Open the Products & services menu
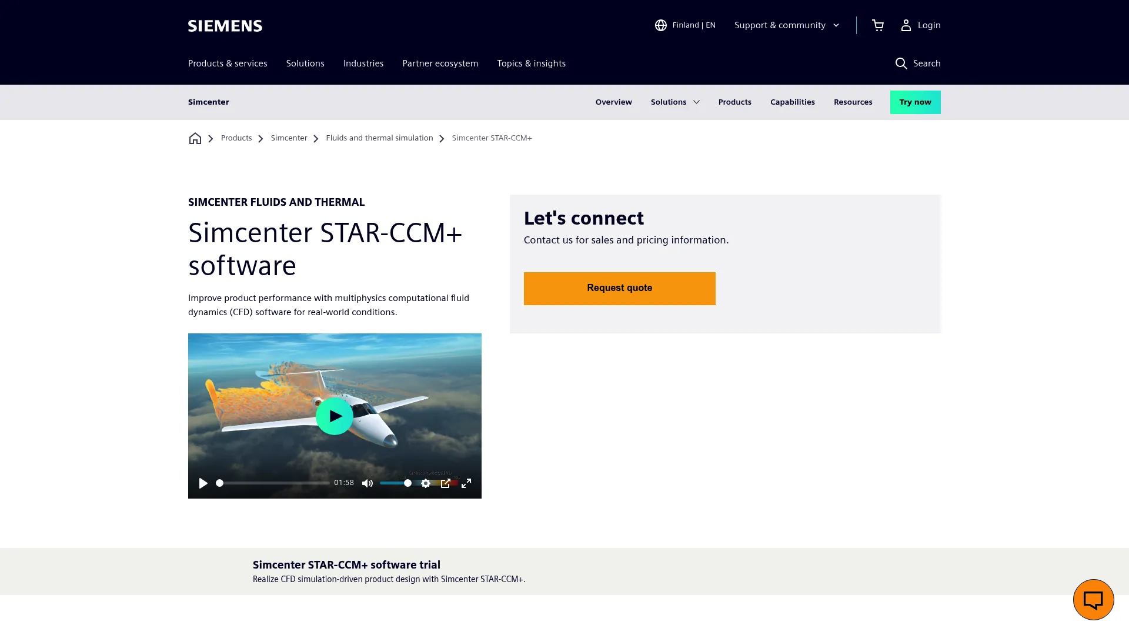 [228, 63]
